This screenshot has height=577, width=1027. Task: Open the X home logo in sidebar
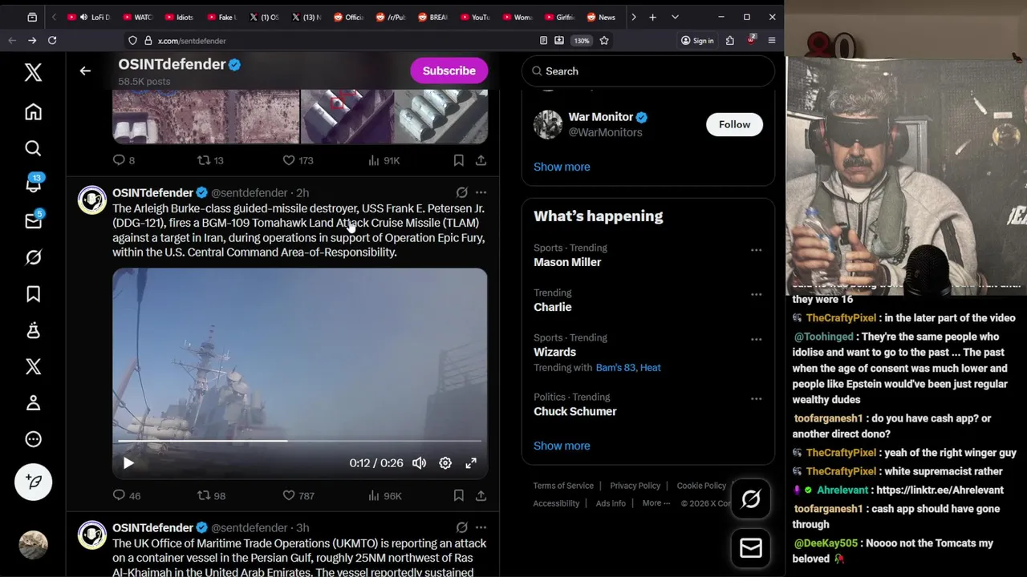33,72
